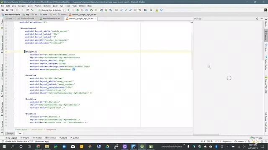The image size is (268, 150).
Task: Click the Open file toolbar icon
Action: point(3,10)
